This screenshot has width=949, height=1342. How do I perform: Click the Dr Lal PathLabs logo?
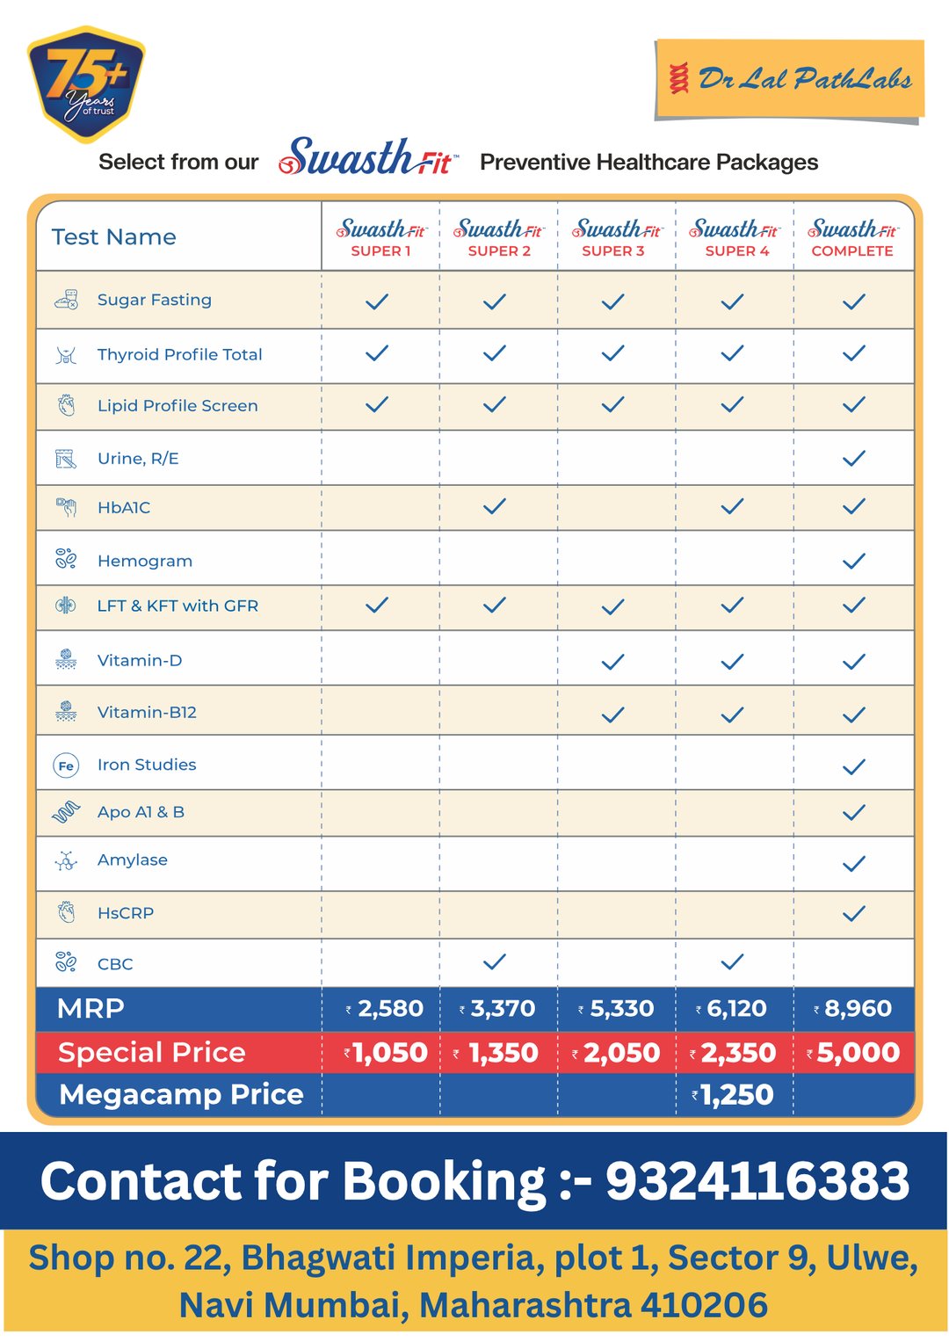[x=790, y=79]
